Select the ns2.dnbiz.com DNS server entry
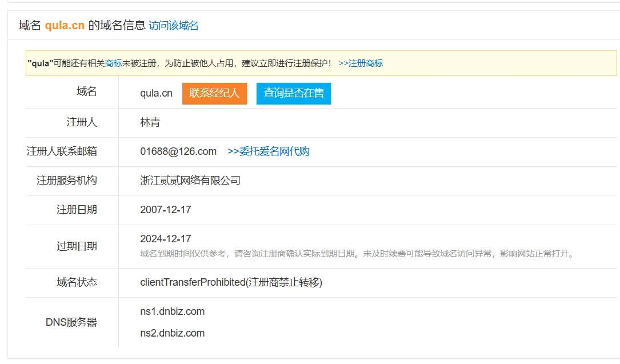This screenshot has height=364, width=620. pyautogui.click(x=172, y=333)
